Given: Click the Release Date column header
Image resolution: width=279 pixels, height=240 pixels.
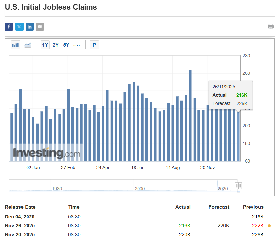Looking at the screenshot, I should 20,207.
